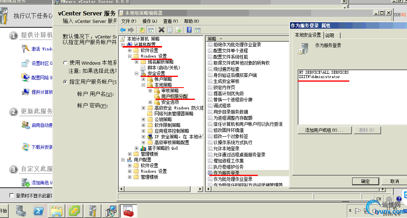Select the 网络列表管理器策略 tree item
This screenshot has width=407, height=218.
173,114
